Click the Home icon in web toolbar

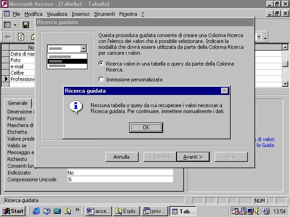tap(33, 37)
